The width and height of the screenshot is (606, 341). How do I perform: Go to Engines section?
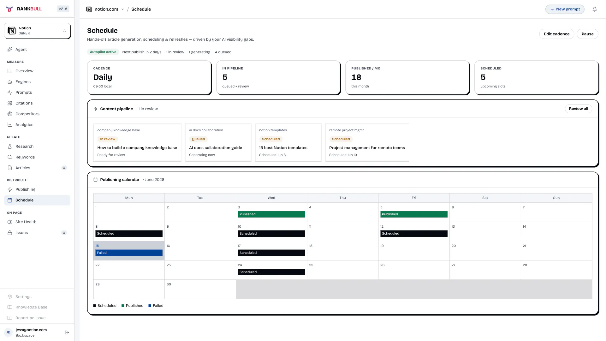click(x=37, y=82)
